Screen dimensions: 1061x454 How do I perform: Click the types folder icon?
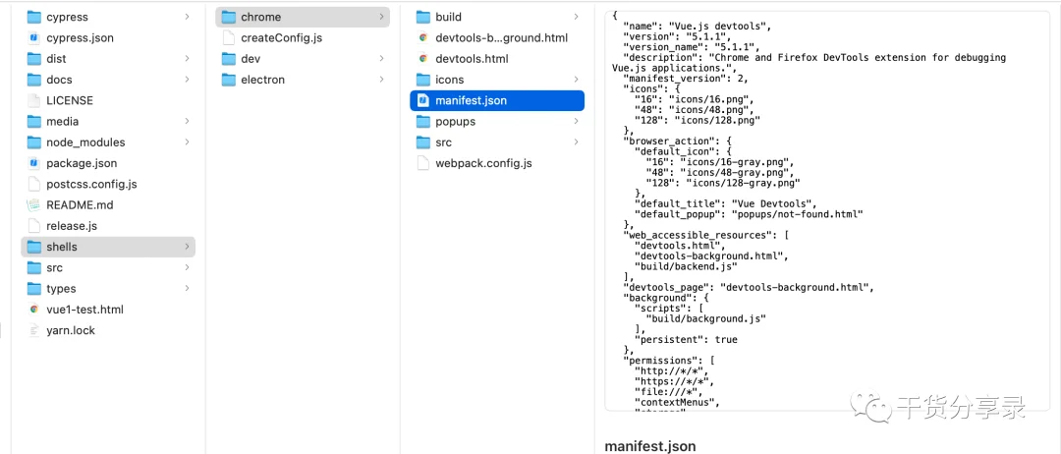click(x=34, y=289)
